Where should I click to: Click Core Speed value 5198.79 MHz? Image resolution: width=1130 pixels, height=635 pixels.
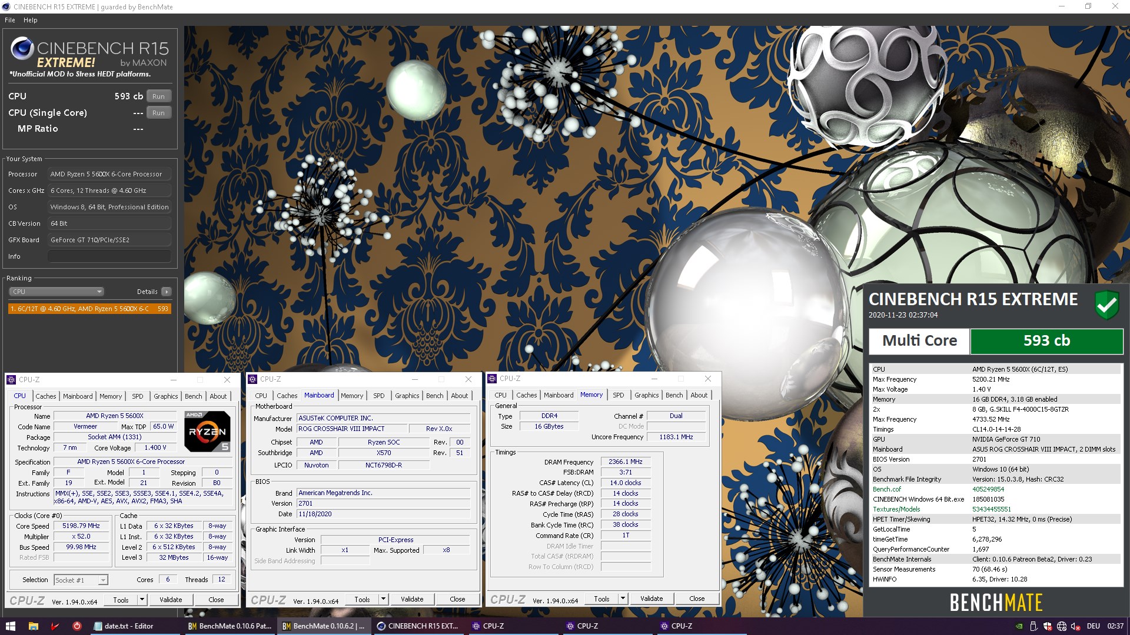[81, 526]
